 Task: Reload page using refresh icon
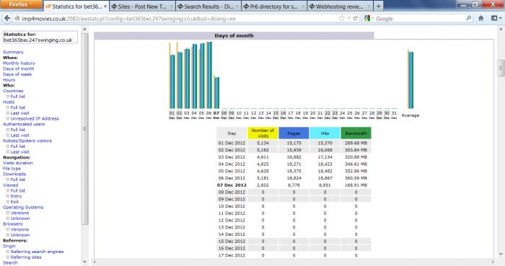[x=355, y=18]
